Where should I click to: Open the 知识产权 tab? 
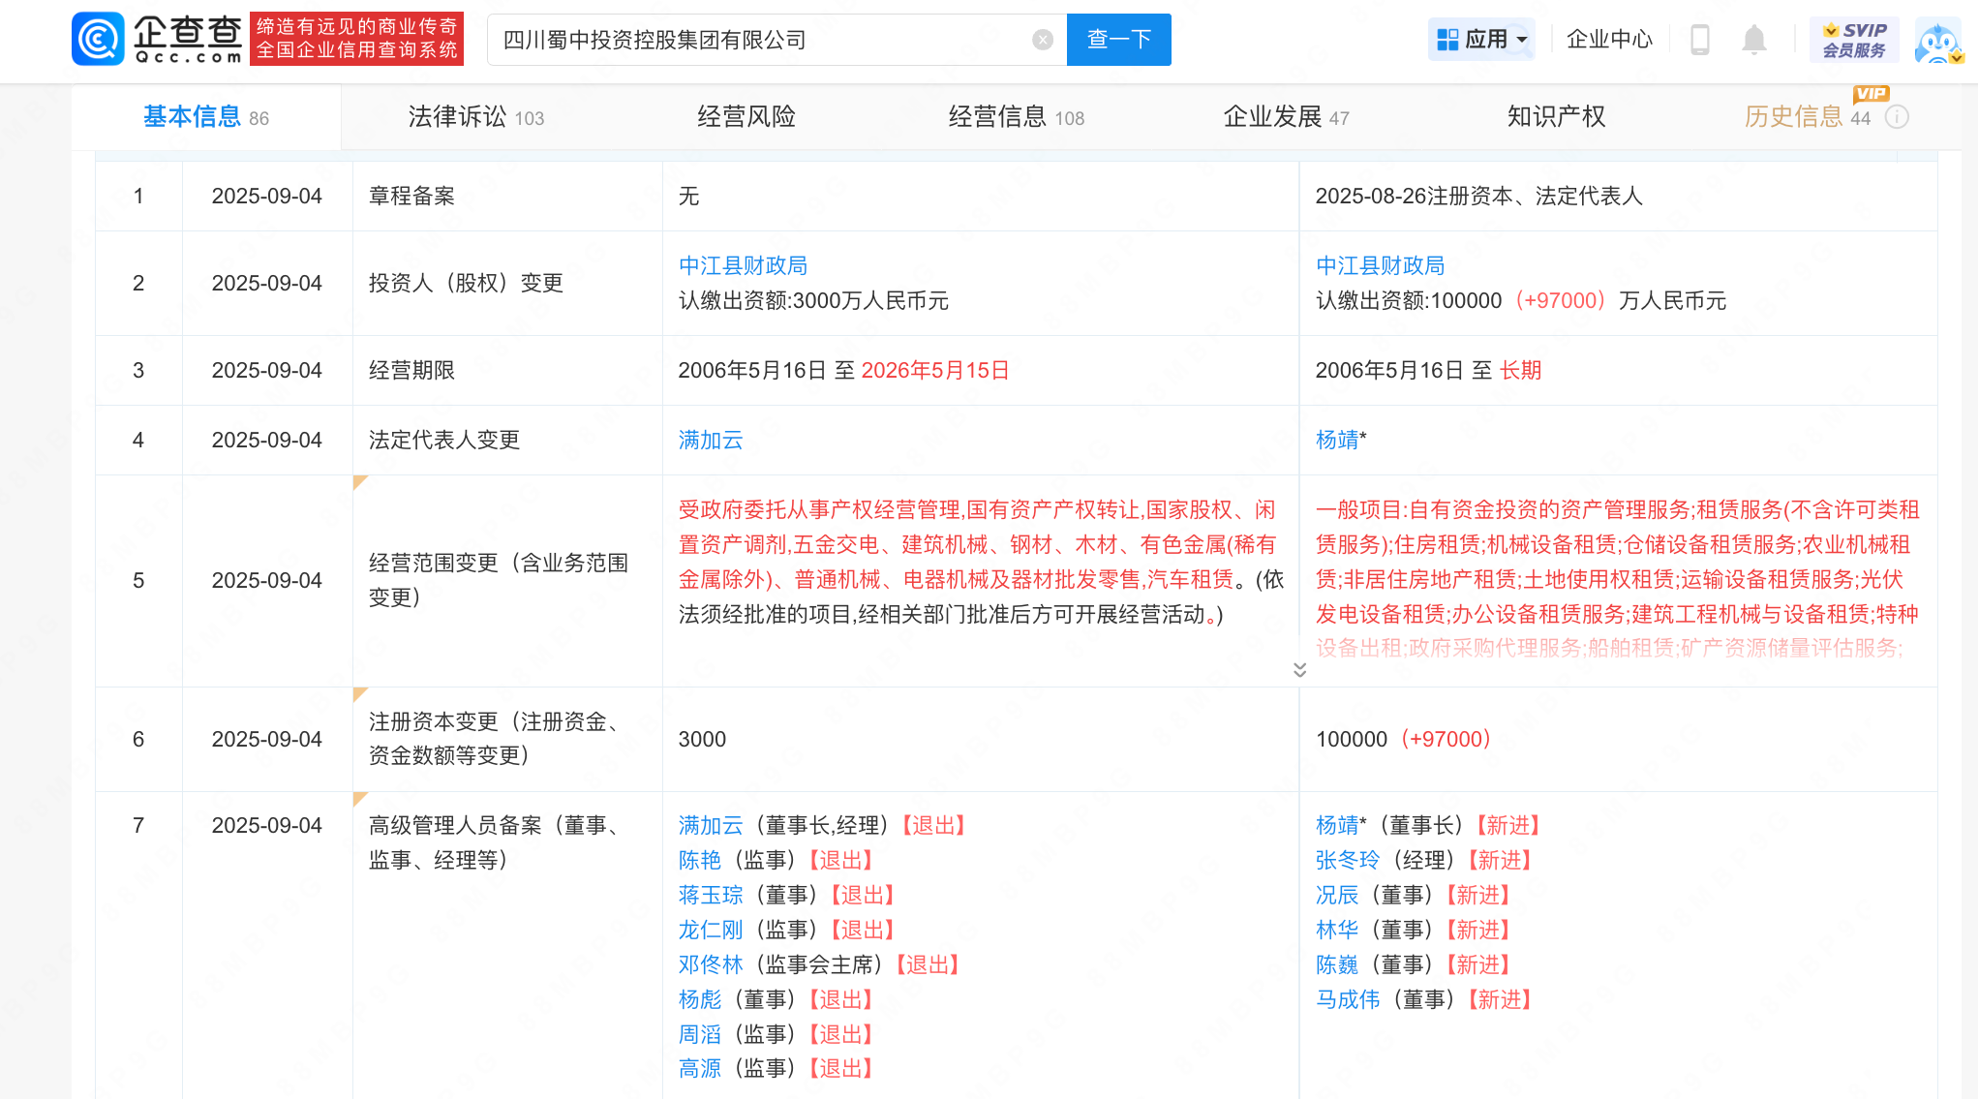[x=1556, y=117]
